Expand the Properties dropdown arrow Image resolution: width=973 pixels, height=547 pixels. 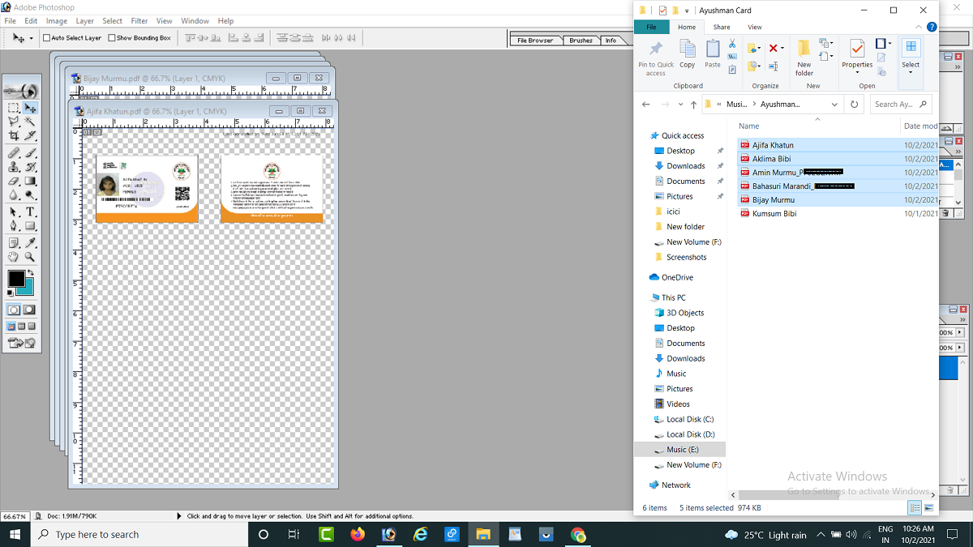pos(857,73)
